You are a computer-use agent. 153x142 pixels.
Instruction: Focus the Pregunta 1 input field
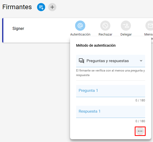[111, 91]
